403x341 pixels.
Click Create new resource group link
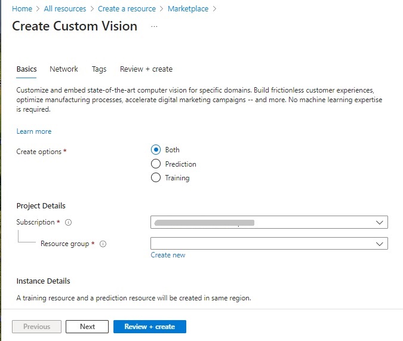[x=168, y=255]
